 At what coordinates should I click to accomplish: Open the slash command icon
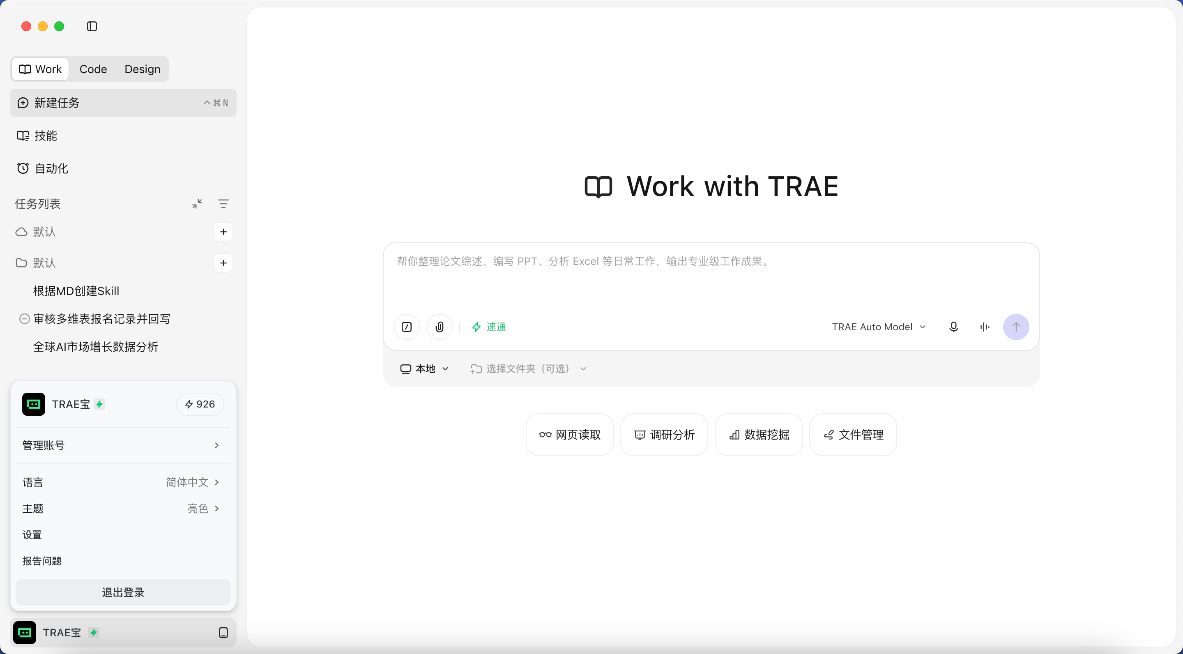tap(406, 327)
